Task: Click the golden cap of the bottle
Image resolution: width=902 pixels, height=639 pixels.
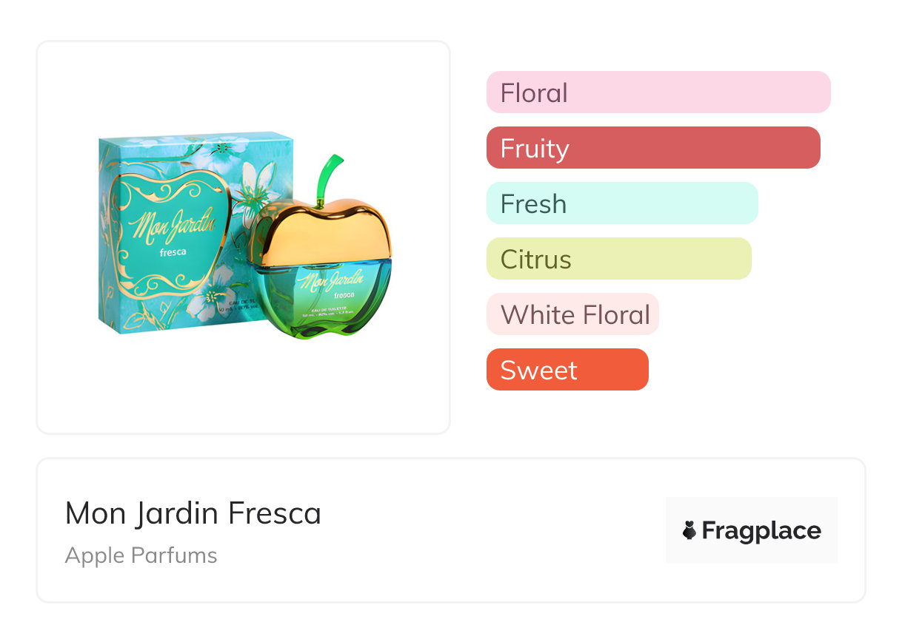Action: click(320, 229)
